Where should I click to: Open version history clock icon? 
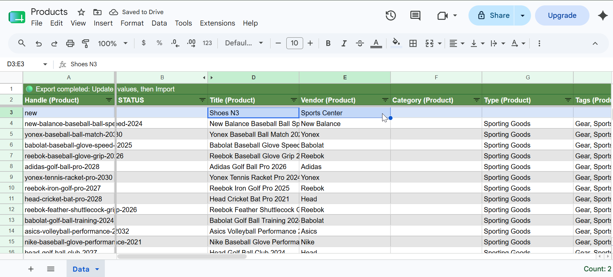tap(391, 15)
